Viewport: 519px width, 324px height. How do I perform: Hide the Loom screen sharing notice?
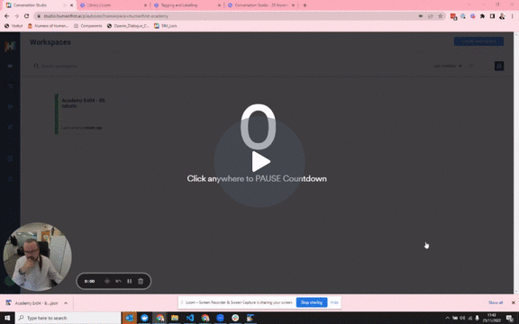pyautogui.click(x=334, y=302)
